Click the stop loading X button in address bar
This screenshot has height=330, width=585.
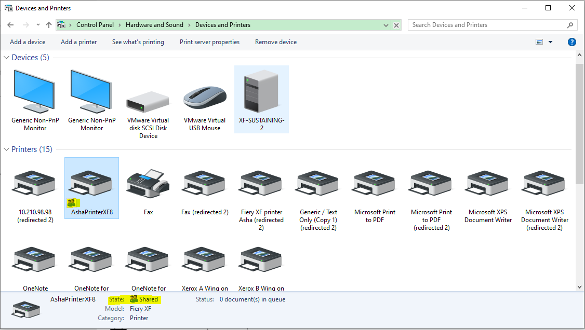point(396,25)
